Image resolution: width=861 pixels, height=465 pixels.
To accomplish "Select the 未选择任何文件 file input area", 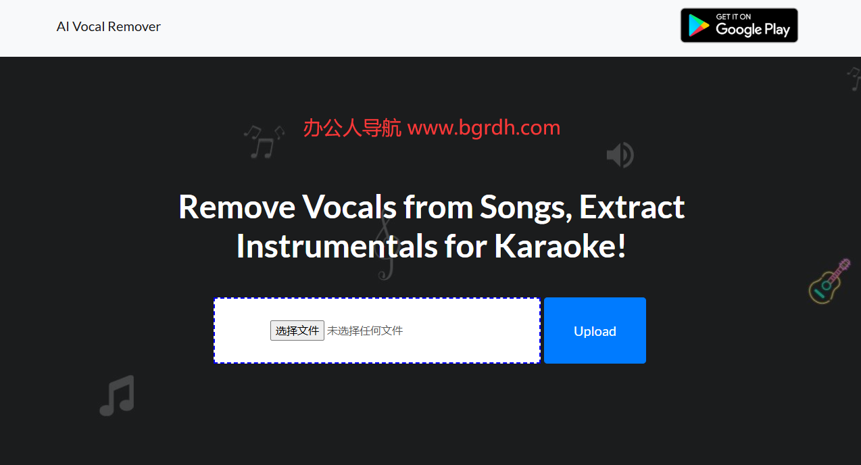I will 365,330.
